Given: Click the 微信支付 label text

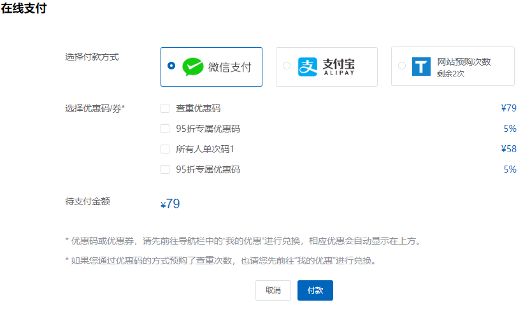Looking at the screenshot, I should (x=230, y=67).
